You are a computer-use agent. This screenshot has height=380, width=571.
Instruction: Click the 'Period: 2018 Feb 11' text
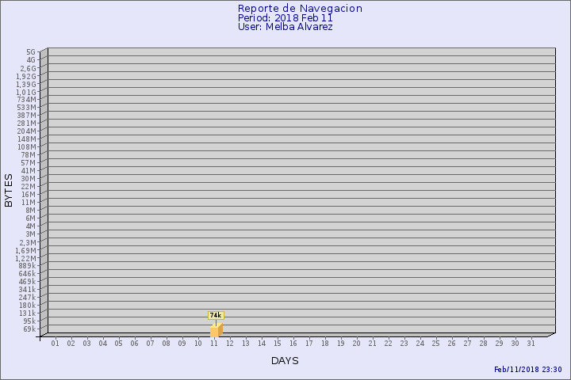pyautogui.click(x=285, y=17)
